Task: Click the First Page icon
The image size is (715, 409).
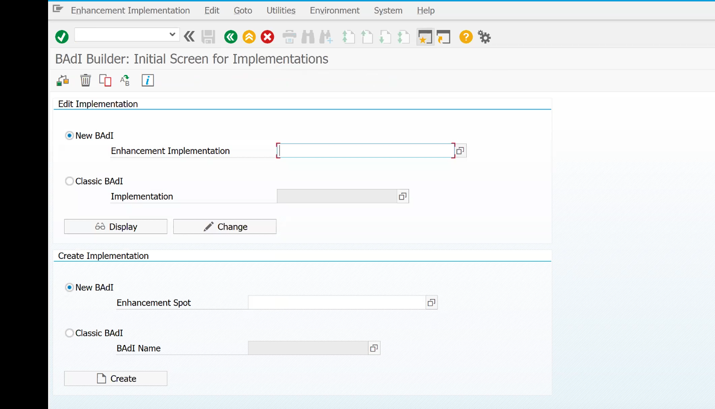Action: [348, 36]
